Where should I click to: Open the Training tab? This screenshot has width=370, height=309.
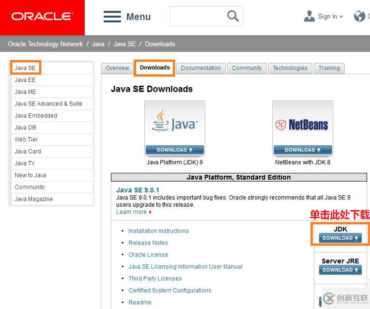click(329, 68)
